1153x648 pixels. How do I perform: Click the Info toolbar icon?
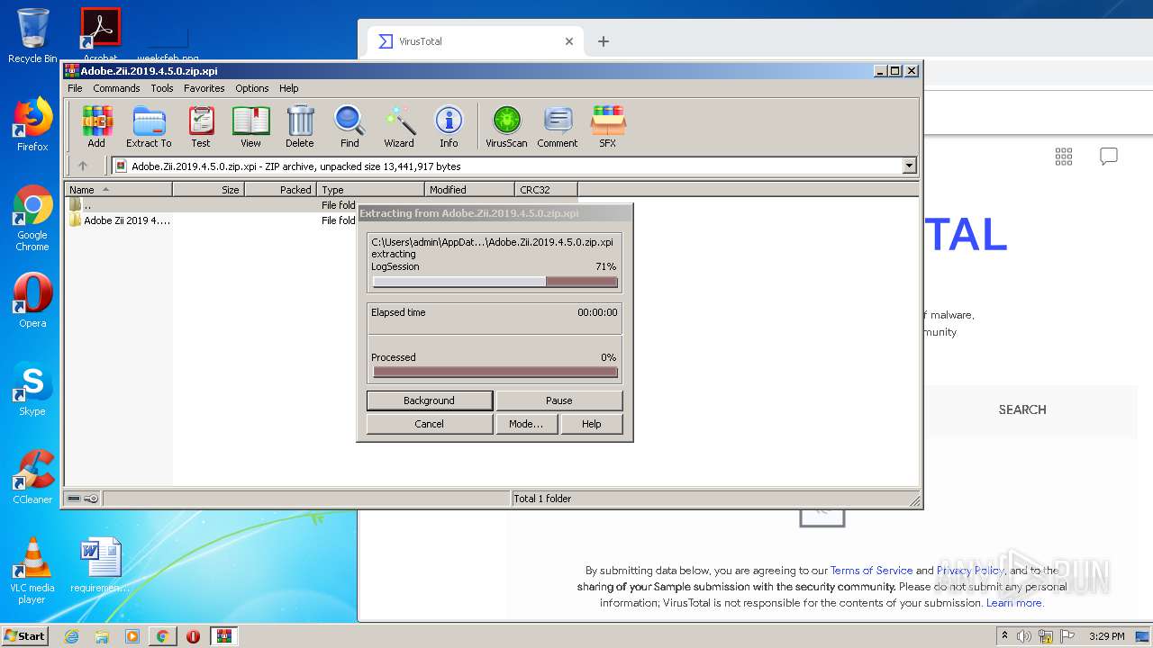pyautogui.click(x=449, y=126)
